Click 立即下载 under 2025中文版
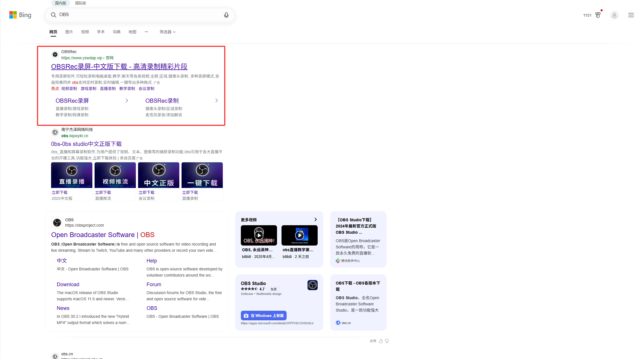Screen dimensions: 639x359 point(60,192)
